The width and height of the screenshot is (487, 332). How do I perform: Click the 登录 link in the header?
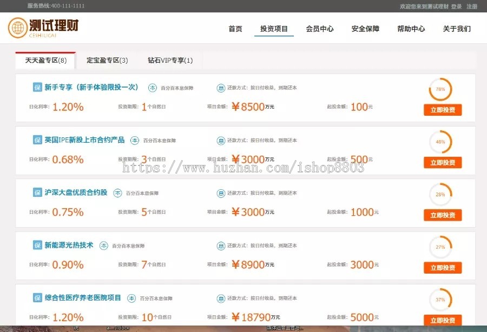456,6
